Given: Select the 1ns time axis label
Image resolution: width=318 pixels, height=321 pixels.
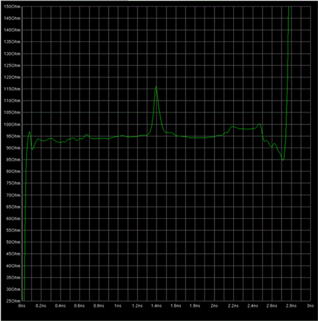Looking at the screenshot, I should [118, 306].
